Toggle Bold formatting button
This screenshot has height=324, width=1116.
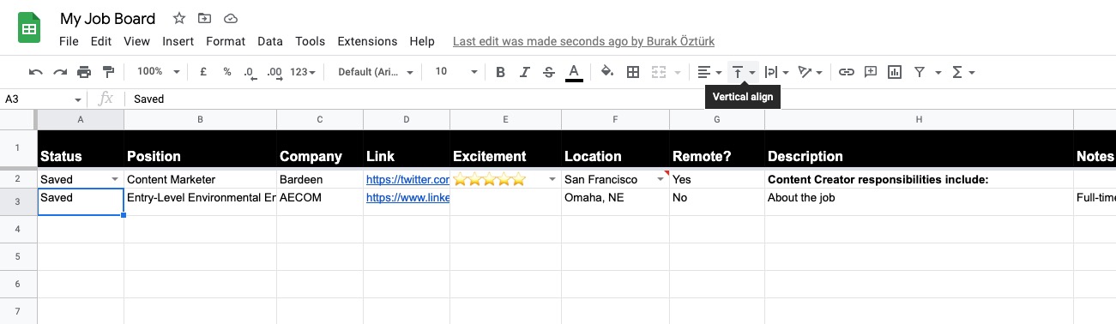(501, 72)
